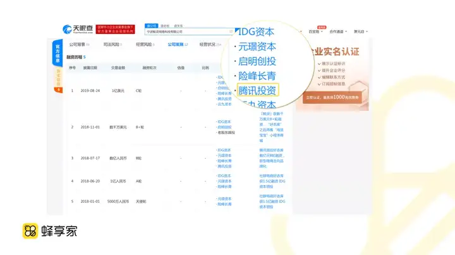Open the news link in the 2018-01-01 row

[272, 201]
